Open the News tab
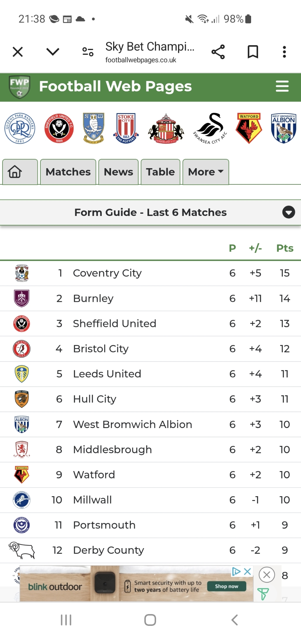 coord(118,172)
